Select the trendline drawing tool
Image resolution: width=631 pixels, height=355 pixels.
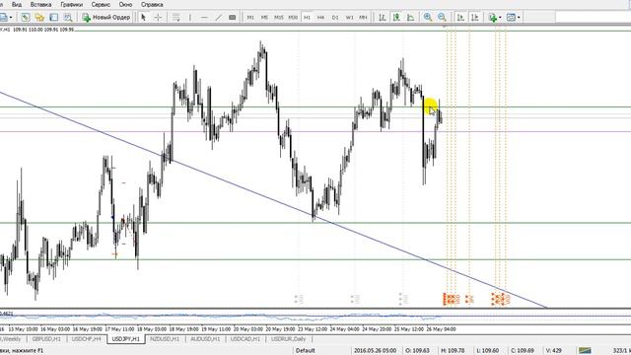(x=219, y=18)
